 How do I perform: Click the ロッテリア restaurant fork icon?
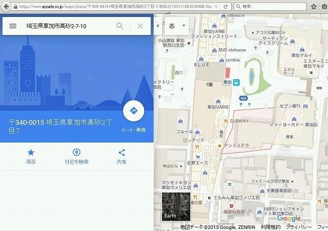197,147
